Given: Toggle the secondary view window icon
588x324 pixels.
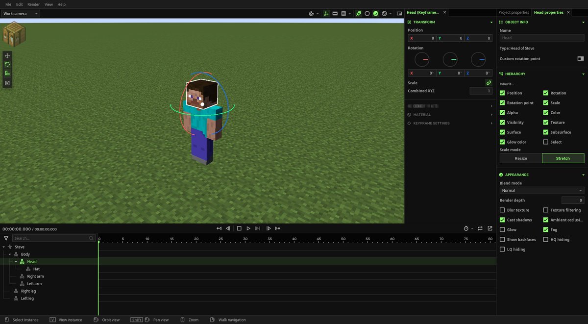Looking at the screenshot, I should [399, 14].
